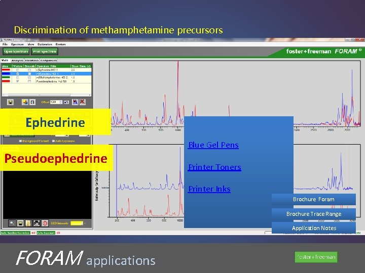Click the yellow LED Intensity slider
The width and height of the screenshot is (365, 273).
point(77,223)
